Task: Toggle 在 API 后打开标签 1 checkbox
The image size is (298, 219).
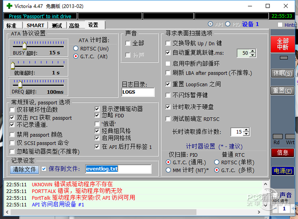Action: coord(97,147)
